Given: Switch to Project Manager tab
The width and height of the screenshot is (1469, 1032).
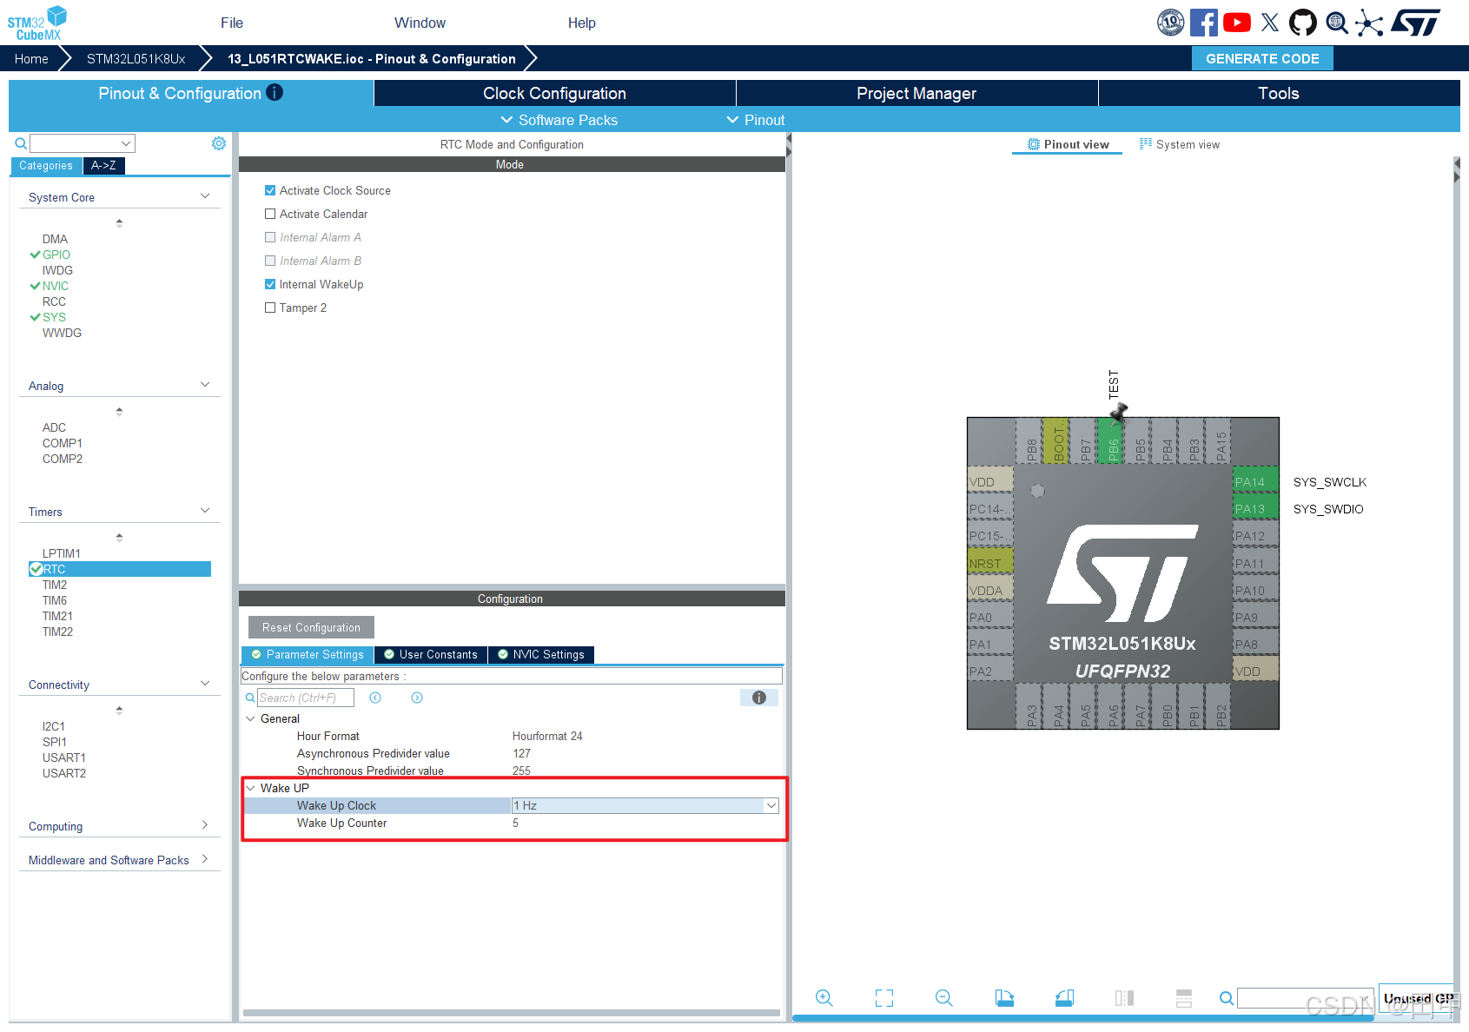Looking at the screenshot, I should (916, 93).
